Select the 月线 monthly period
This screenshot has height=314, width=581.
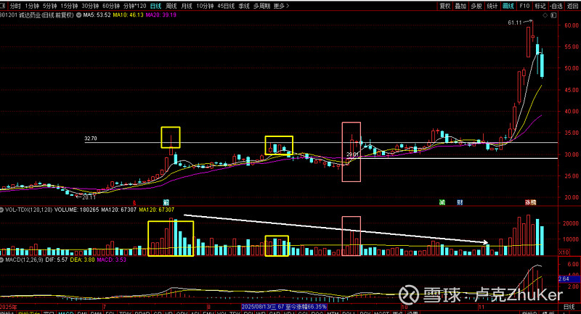coord(187,6)
